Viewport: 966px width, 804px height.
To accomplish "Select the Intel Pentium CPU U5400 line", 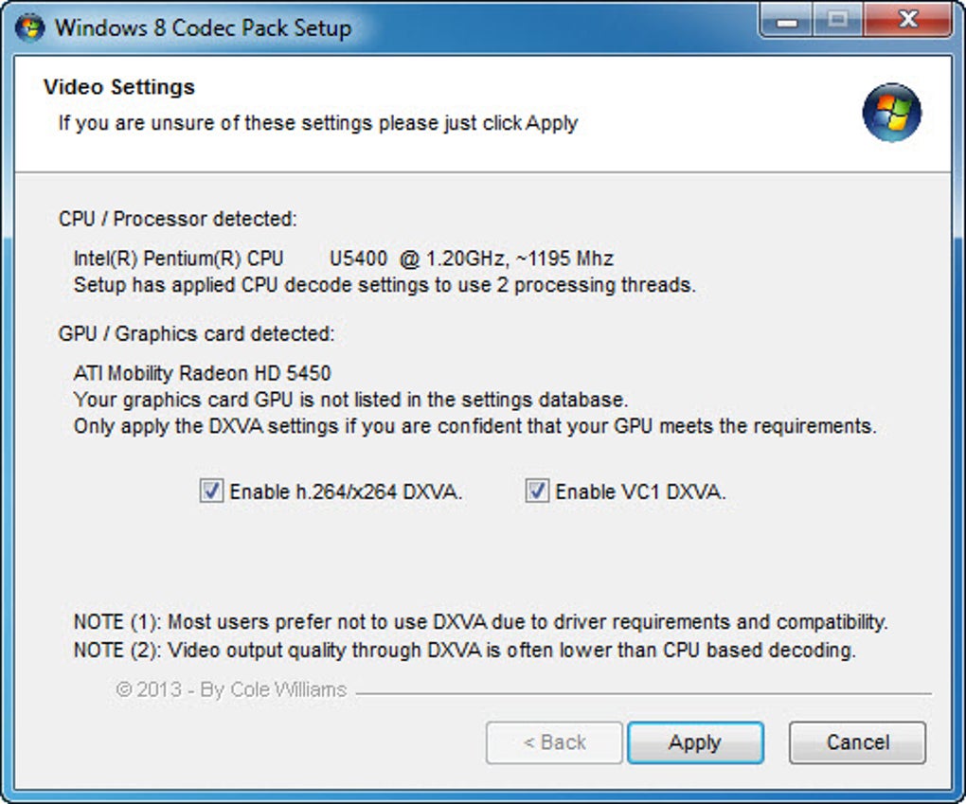I will [x=343, y=258].
